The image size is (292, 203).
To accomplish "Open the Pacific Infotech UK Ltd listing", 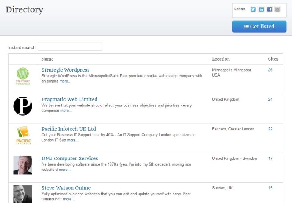I will [x=69, y=129].
